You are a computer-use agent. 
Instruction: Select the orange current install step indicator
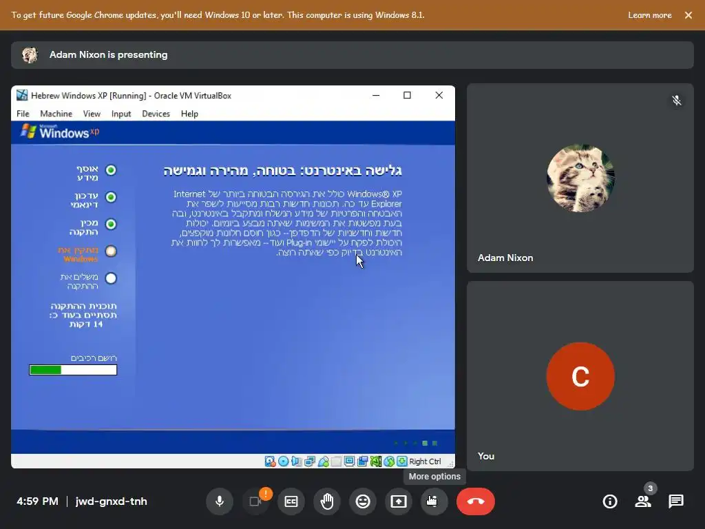click(111, 251)
